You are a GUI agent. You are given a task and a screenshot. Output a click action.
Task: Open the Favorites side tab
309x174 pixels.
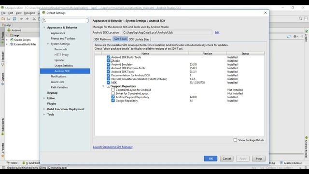[x=2, y=150]
